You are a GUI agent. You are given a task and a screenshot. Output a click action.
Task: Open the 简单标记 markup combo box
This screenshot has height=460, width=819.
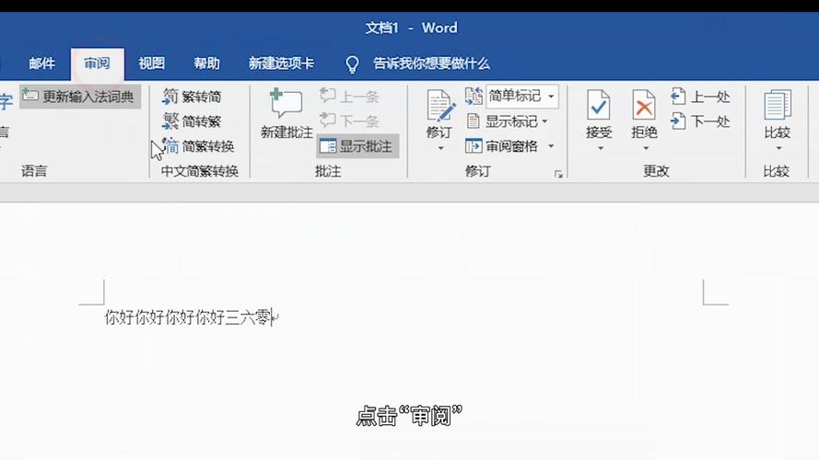click(x=521, y=96)
